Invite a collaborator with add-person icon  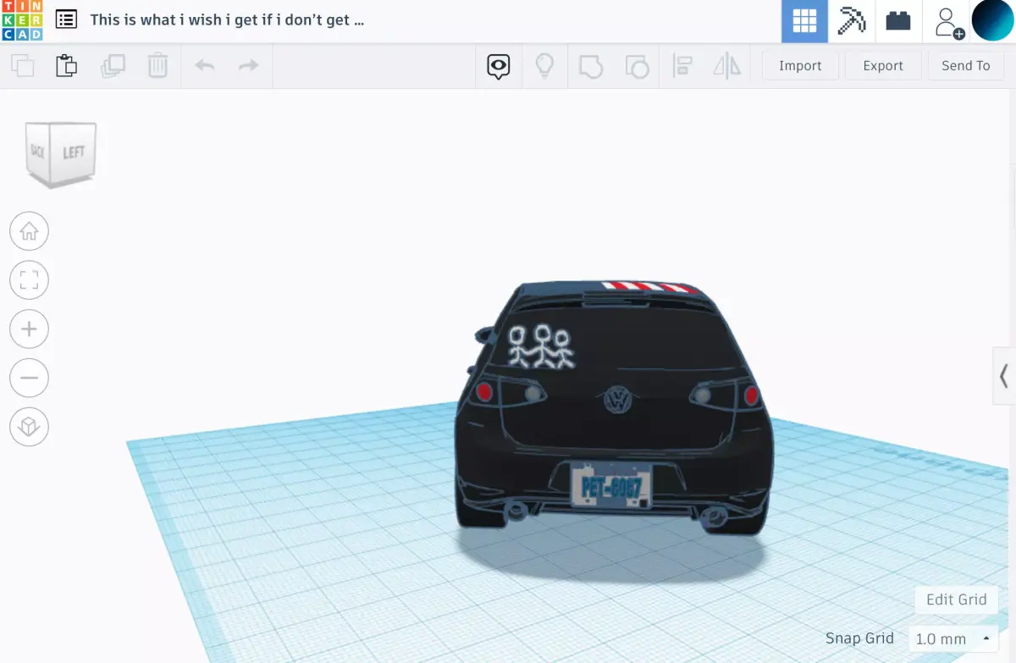click(948, 22)
